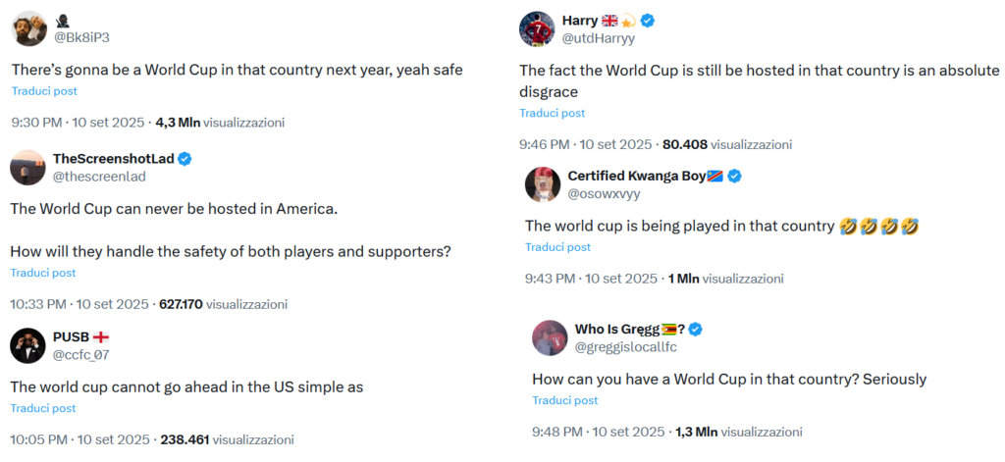
Task: Click Harry's blue verified badge
Action: [x=648, y=21]
